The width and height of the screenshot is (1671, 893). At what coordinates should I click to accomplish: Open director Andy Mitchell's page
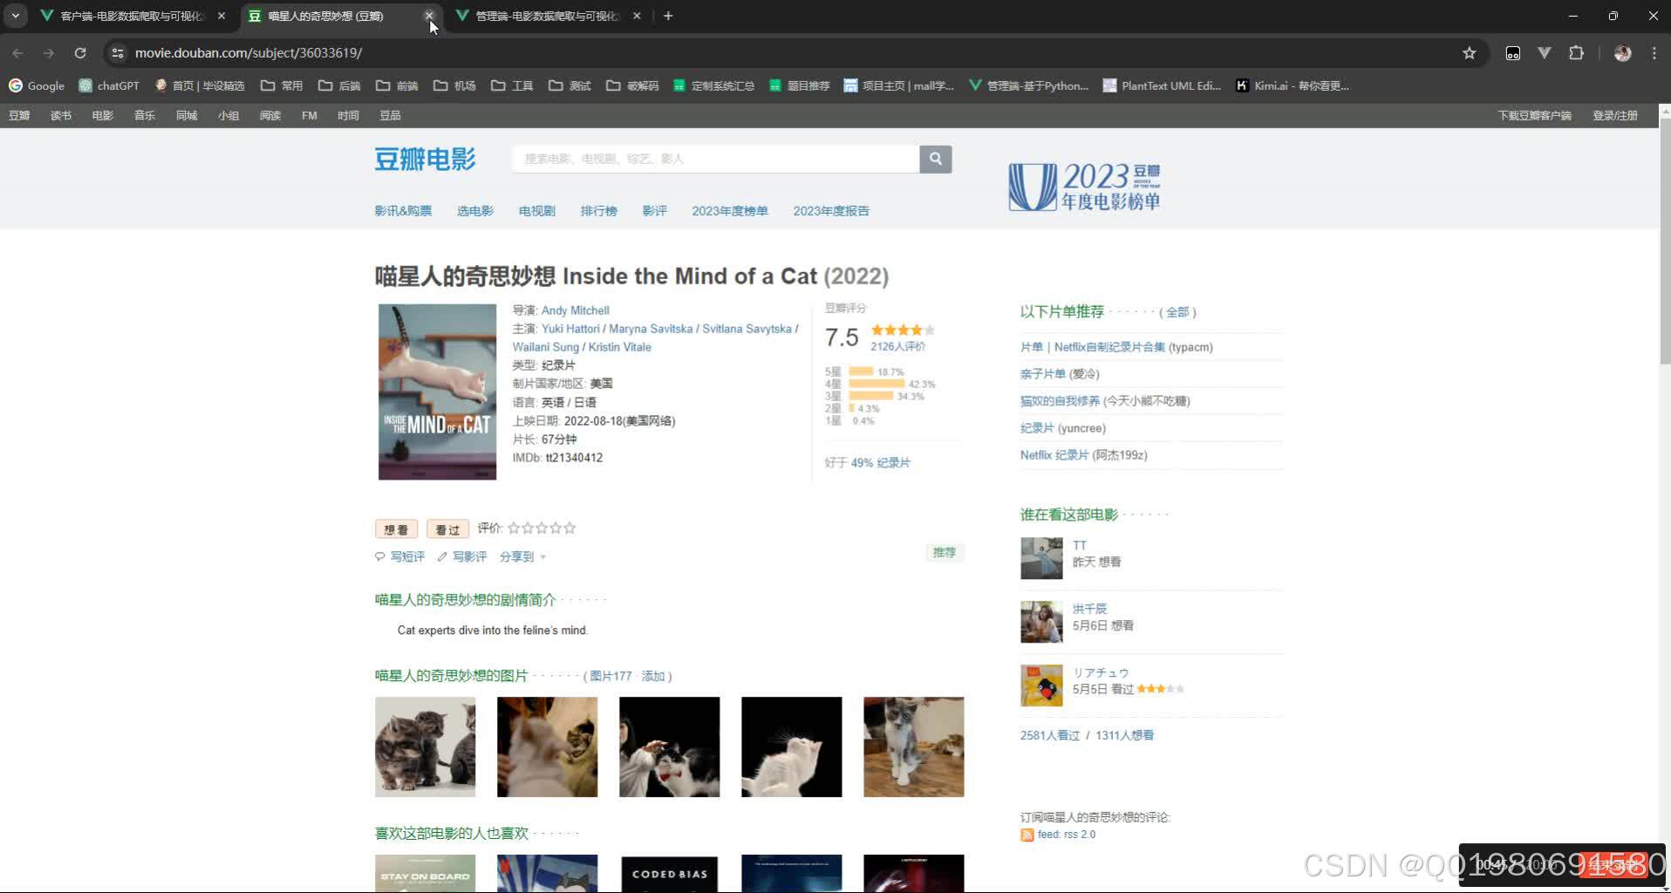[575, 310]
